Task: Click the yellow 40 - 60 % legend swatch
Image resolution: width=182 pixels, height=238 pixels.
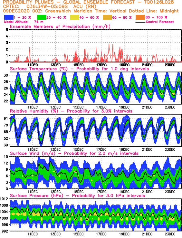Action: pos(74,17)
